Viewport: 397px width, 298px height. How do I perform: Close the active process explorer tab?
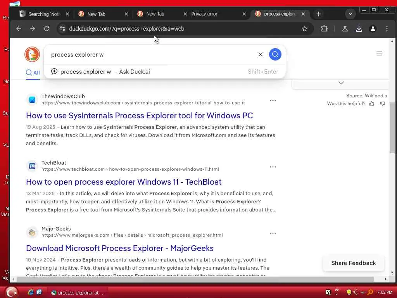click(303, 14)
